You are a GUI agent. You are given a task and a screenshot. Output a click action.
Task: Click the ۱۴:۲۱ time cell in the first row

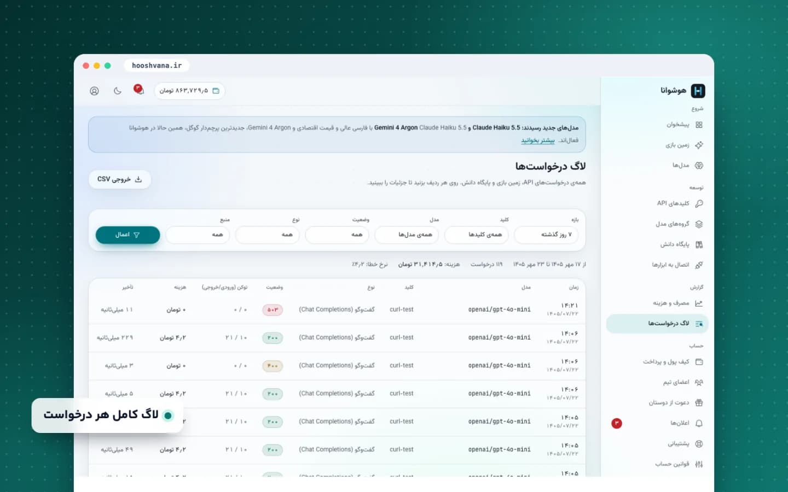tap(569, 306)
